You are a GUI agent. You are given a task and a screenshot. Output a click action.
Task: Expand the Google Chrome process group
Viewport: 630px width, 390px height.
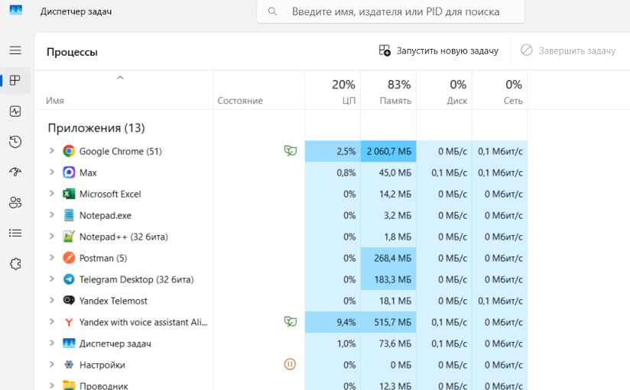click(51, 151)
